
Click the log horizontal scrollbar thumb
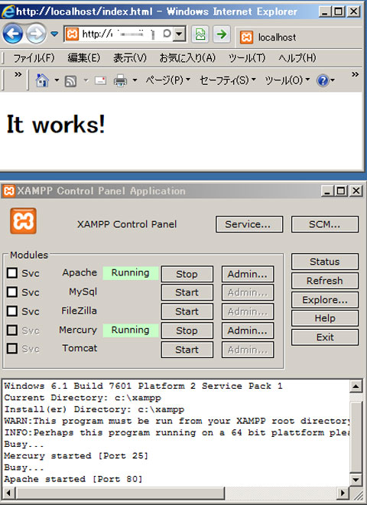[120, 493]
